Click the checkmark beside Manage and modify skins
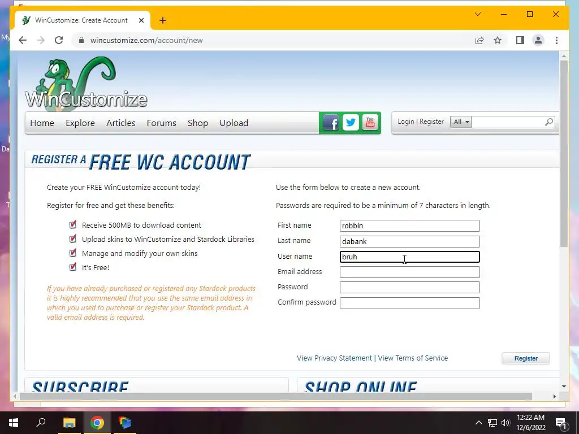The width and height of the screenshot is (579, 434). coord(73,253)
